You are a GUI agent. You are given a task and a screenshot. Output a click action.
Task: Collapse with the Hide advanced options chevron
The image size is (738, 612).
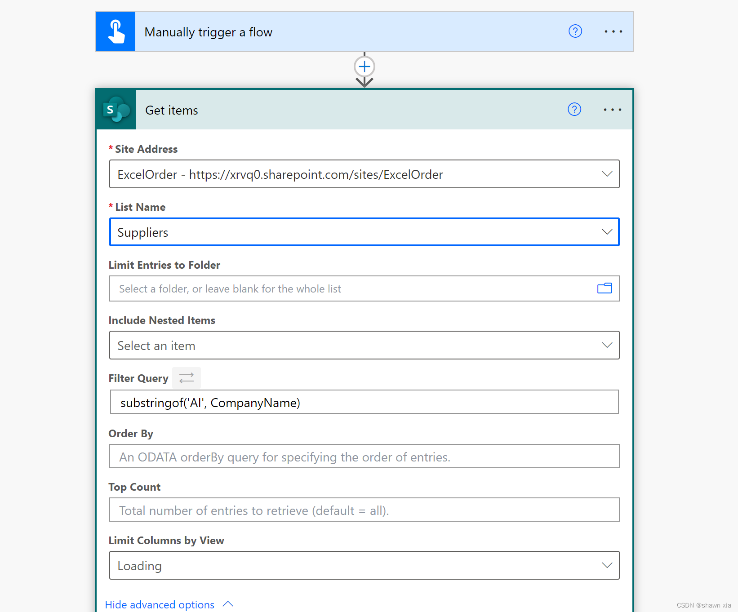tap(228, 604)
